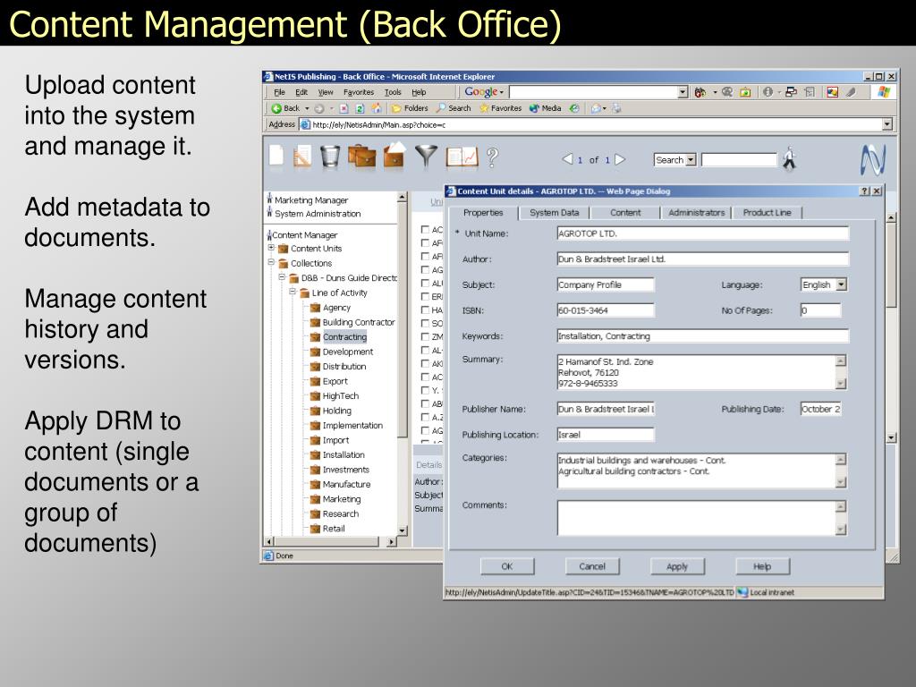Expand the Content Units tree node

(271, 248)
